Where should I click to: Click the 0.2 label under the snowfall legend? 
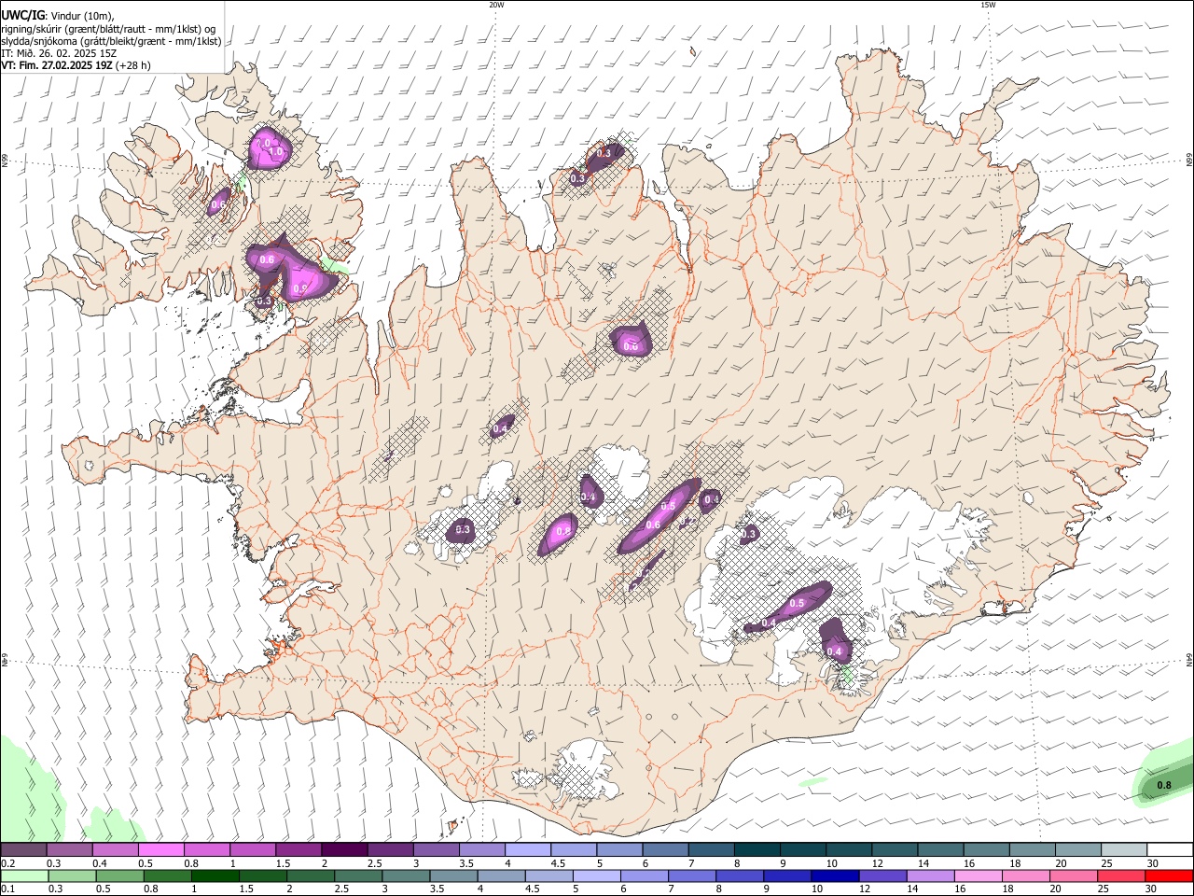coord(7,863)
